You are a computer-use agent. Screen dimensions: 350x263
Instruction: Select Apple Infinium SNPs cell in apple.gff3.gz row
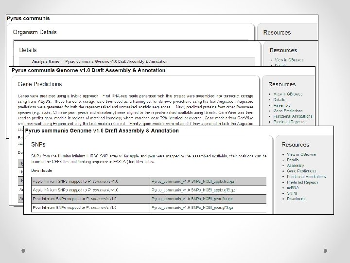click(90, 190)
